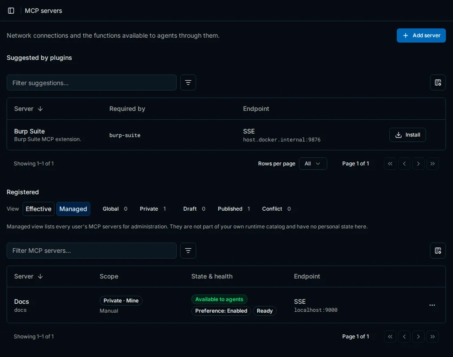Install the Burp Suite server

[407, 135]
